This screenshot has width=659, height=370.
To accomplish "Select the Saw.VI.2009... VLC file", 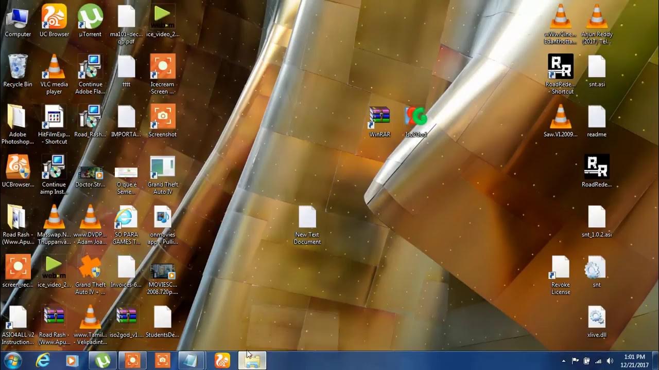I will click(561, 122).
